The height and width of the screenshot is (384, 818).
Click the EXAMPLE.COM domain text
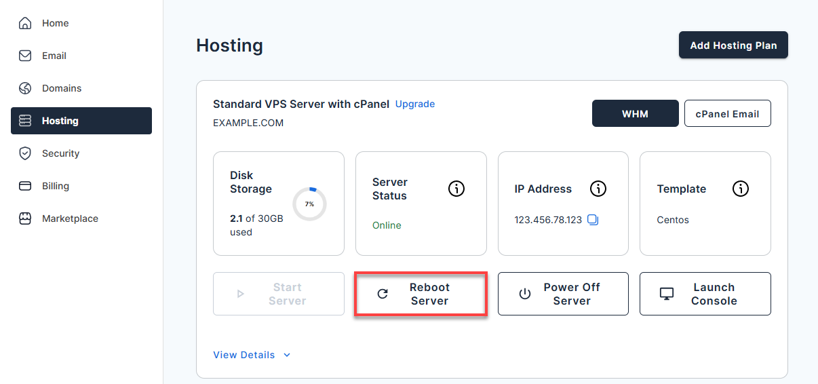(x=248, y=123)
